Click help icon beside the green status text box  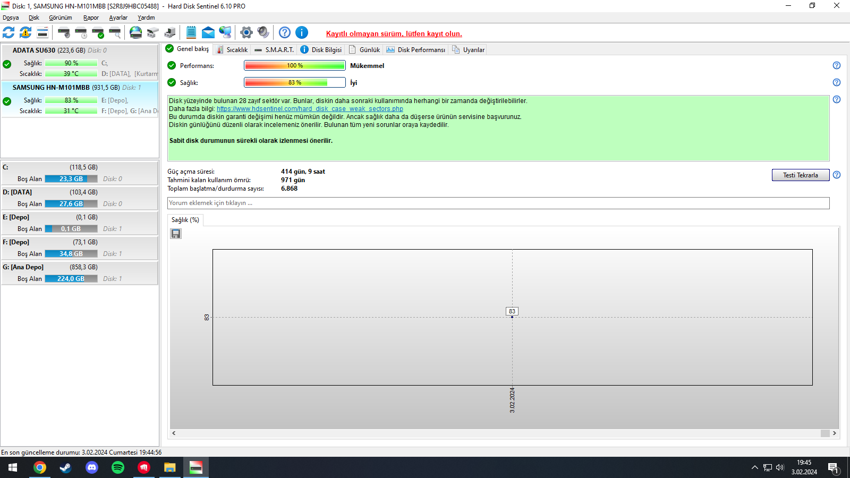[837, 99]
